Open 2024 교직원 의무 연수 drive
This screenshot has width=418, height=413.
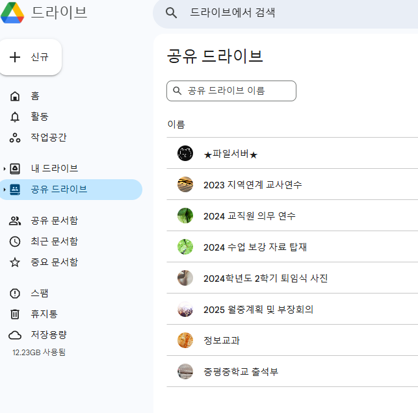[292, 216]
